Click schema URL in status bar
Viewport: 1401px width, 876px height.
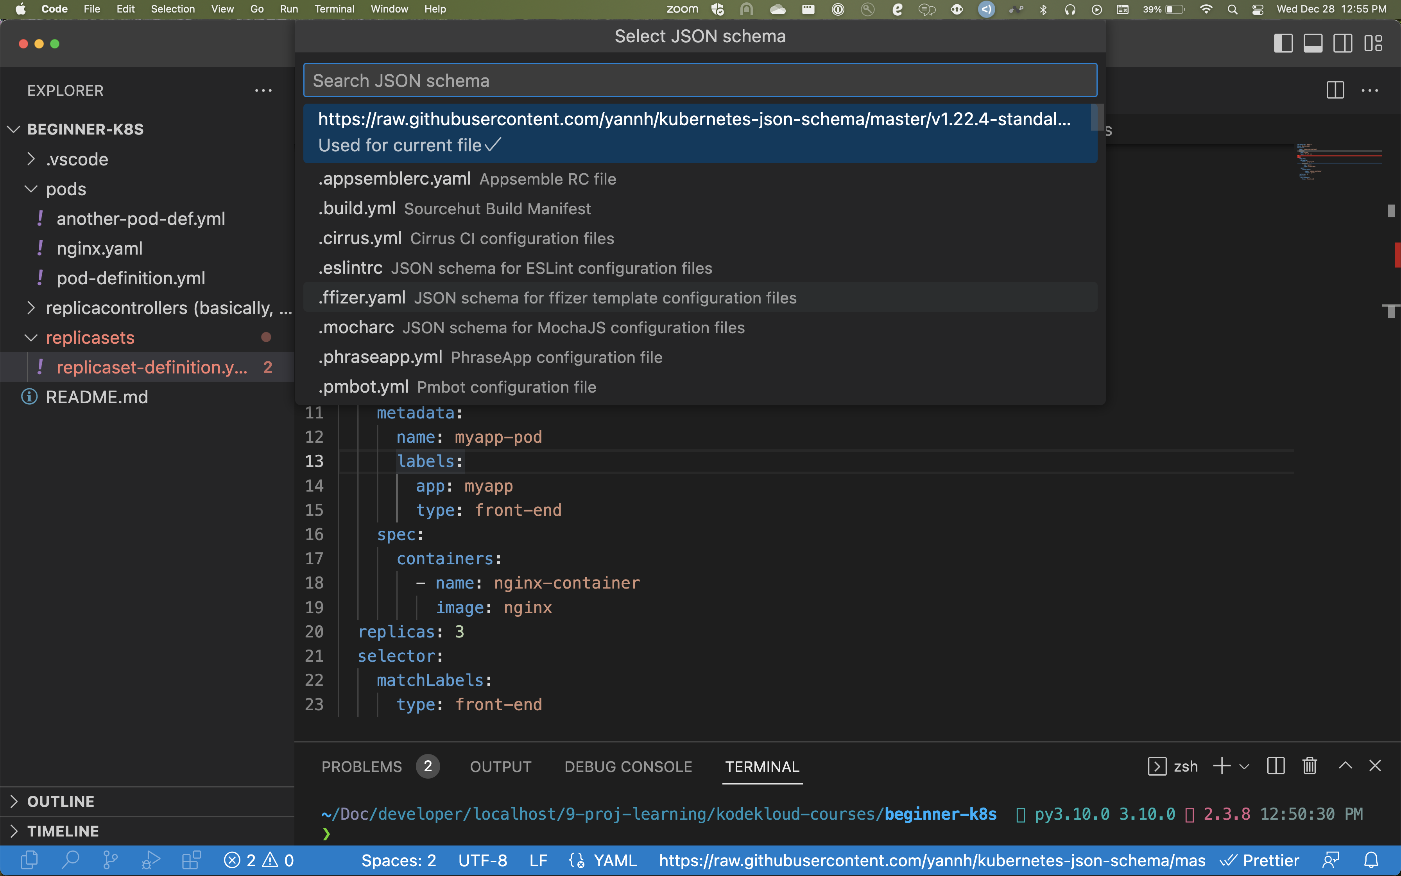(x=932, y=860)
